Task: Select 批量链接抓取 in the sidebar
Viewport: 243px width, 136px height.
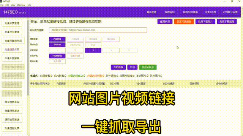Action: pyautogui.click(x=12, y=49)
